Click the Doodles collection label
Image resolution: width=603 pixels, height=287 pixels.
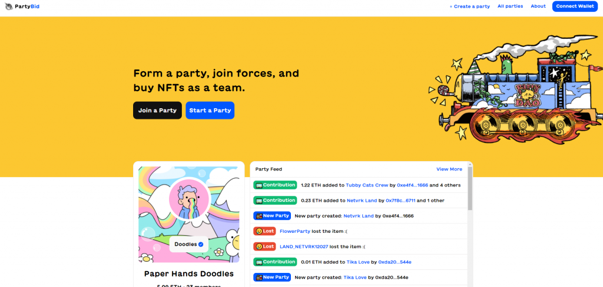(189, 244)
